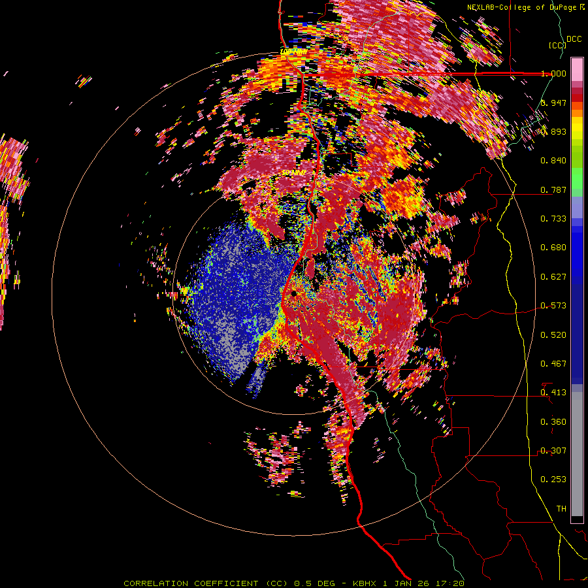Click the 50 NMI range ring label
The image size is (588, 588).
point(293,172)
